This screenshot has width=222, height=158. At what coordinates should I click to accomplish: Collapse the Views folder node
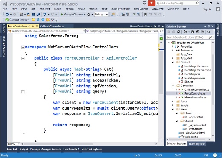click(173, 109)
